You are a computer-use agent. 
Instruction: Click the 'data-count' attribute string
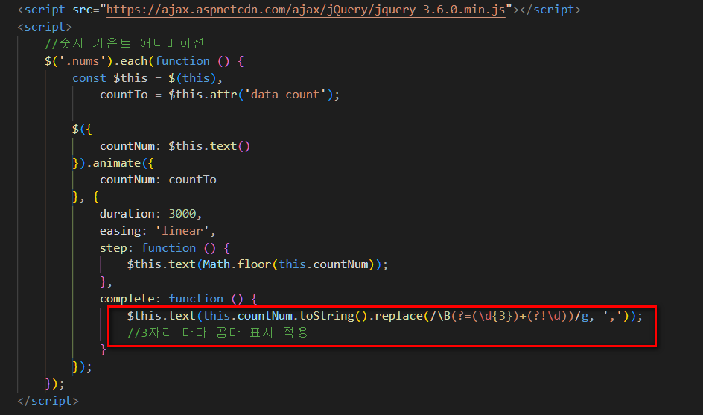coord(284,95)
